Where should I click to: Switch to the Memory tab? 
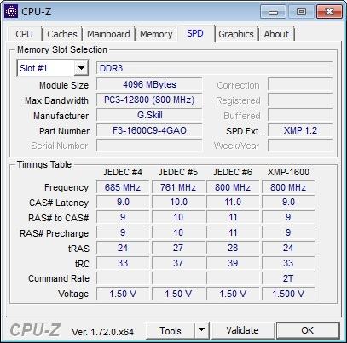click(156, 34)
